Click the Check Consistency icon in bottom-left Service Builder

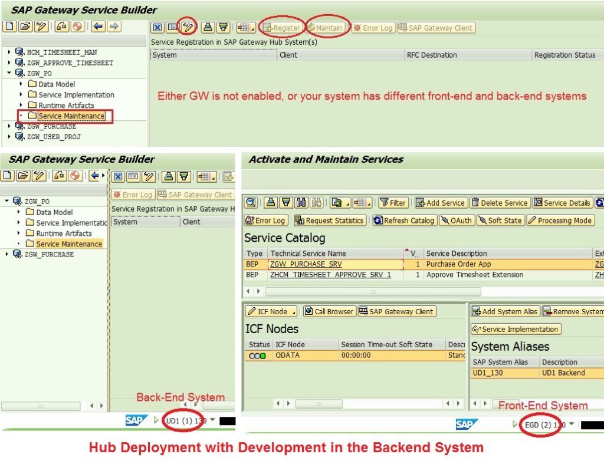(59, 176)
